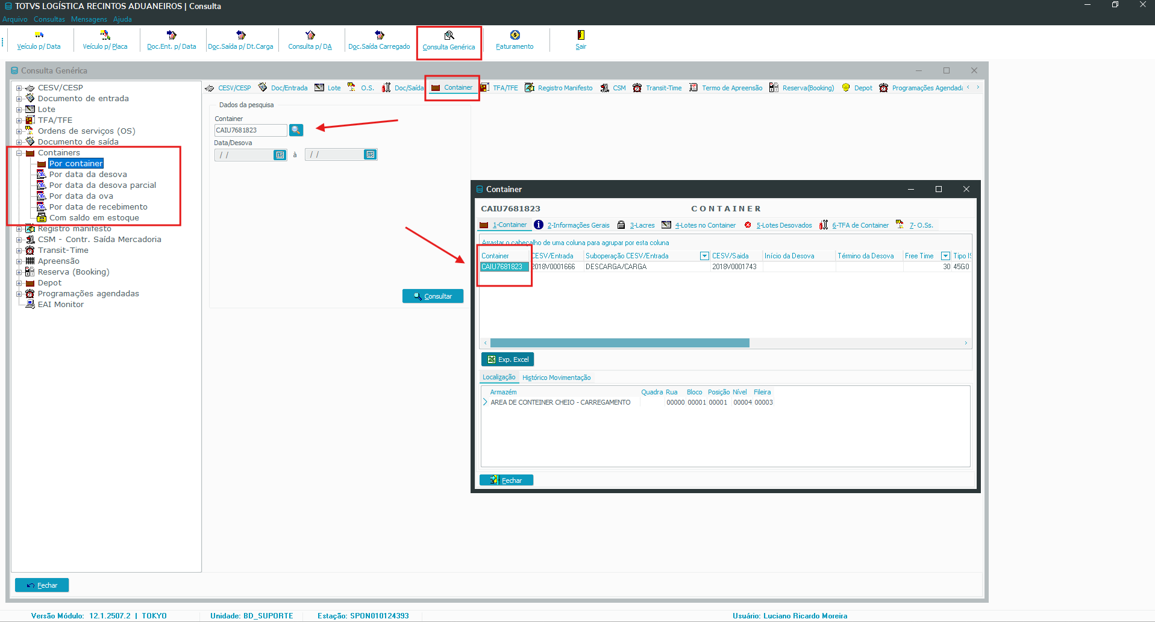This screenshot has width=1155, height=622.
Task: Expand the AREA DE CONTEINER CHEIO row
Action: 485,402
